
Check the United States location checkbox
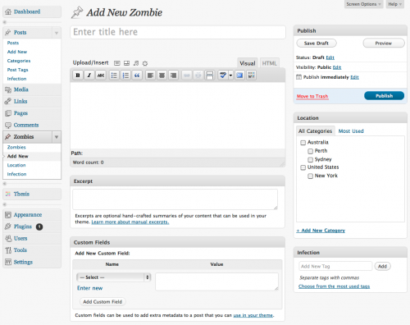pos(303,167)
